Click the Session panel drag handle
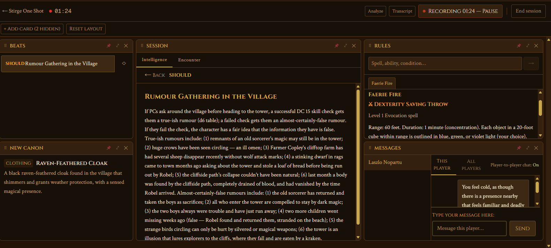The height and width of the screenshot is (248, 551). coord(142,46)
